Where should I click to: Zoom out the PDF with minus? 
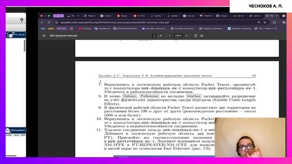(170, 36)
